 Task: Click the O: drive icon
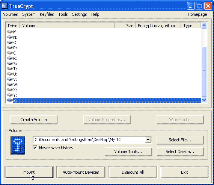[x=10, y=42]
